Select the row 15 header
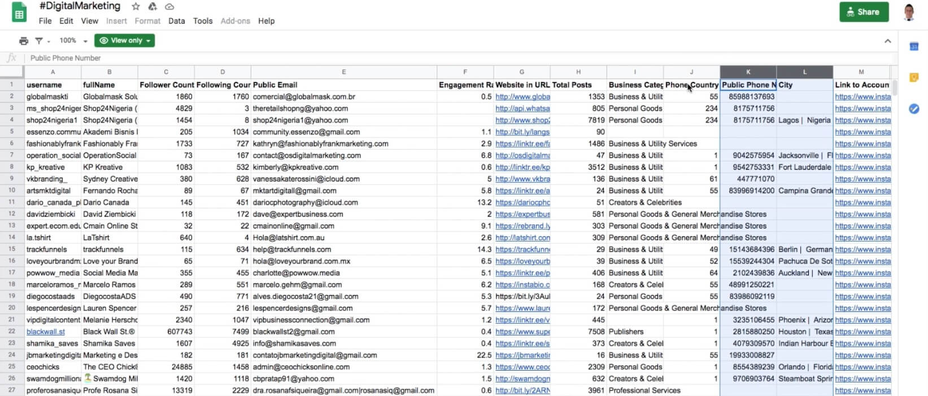This screenshot has width=928, height=396. (x=12, y=249)
